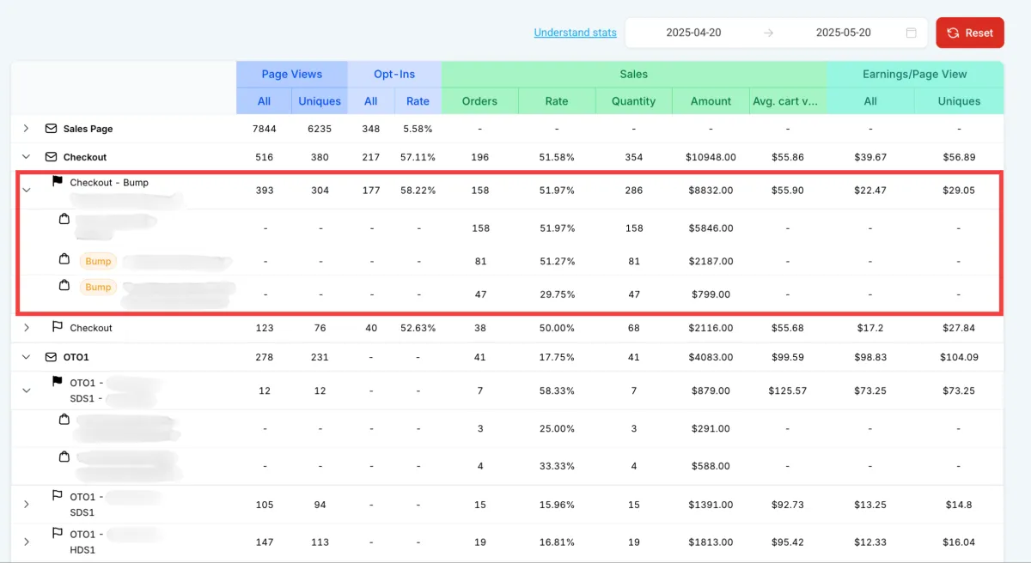The image size is (1031, 563).
Task: Click the Avg. cart v... column header
Action: click(788, 100)
